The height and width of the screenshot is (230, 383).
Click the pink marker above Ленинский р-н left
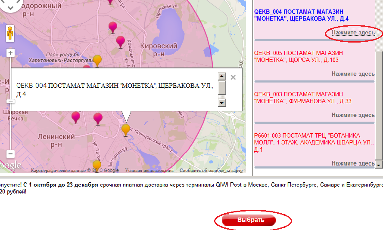tap(76, 117)
